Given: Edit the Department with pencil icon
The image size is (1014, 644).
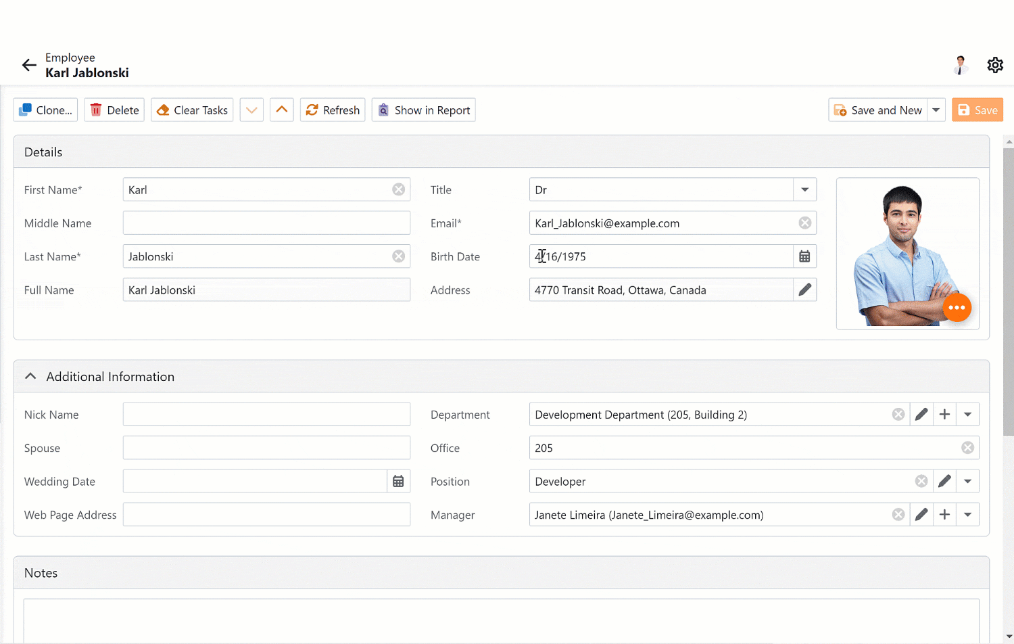Looking at the screenshot, I should (921, 415).
